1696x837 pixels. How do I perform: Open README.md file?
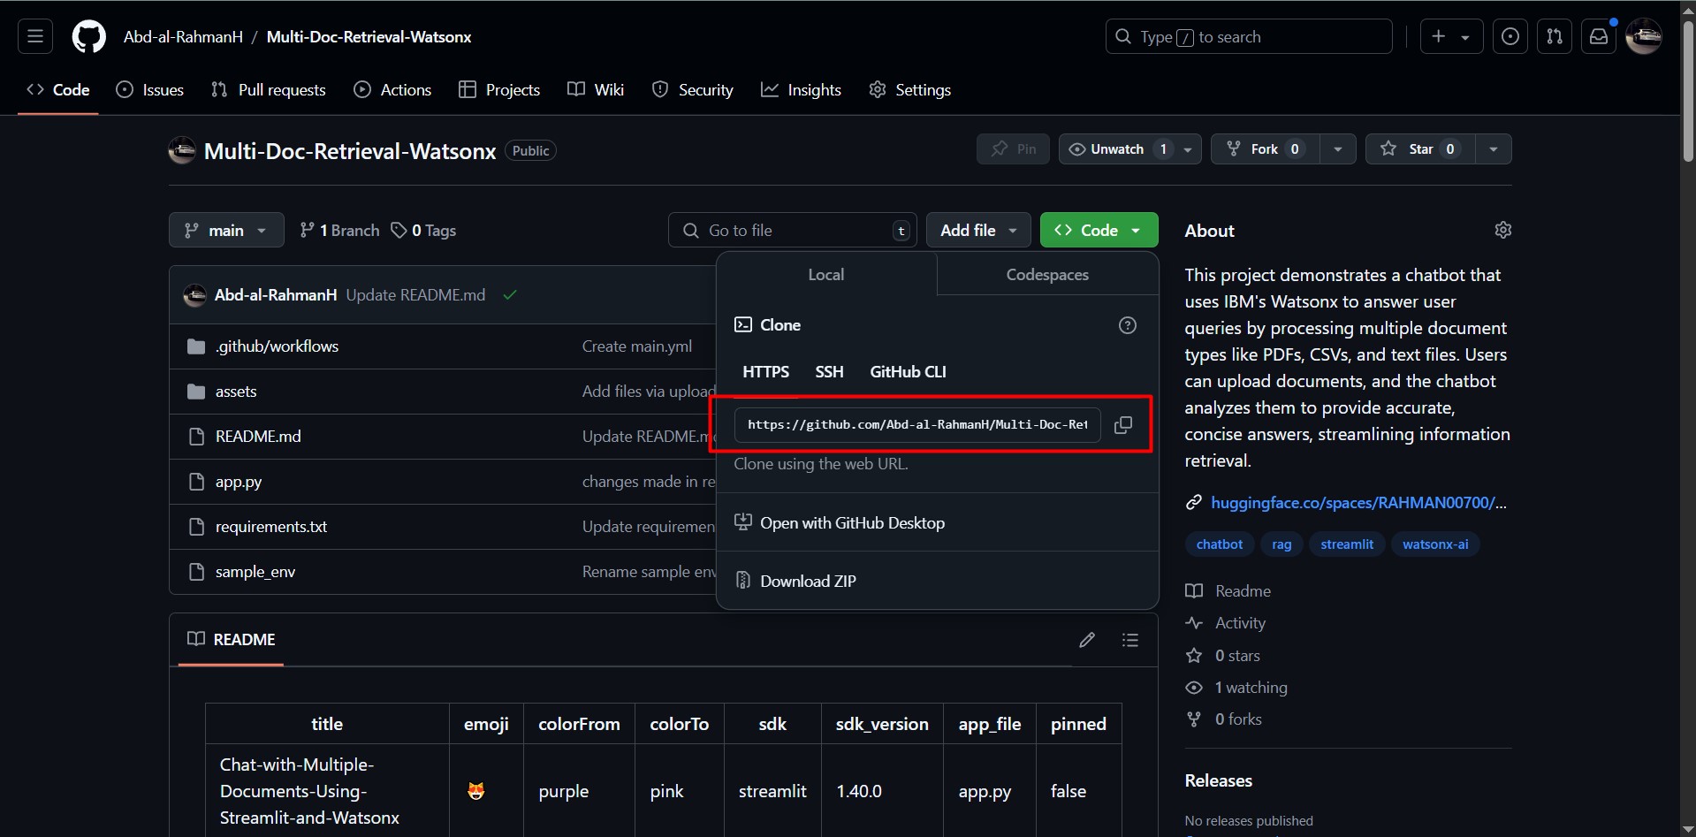[258, 437]
